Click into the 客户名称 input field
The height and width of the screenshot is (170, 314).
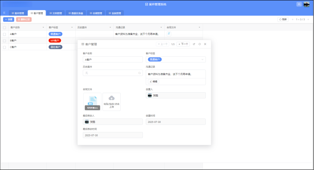click(113, 59)
